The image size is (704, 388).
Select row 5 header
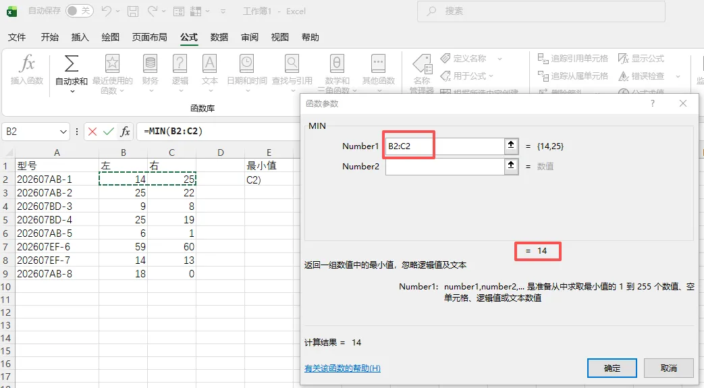click(5, 220)
